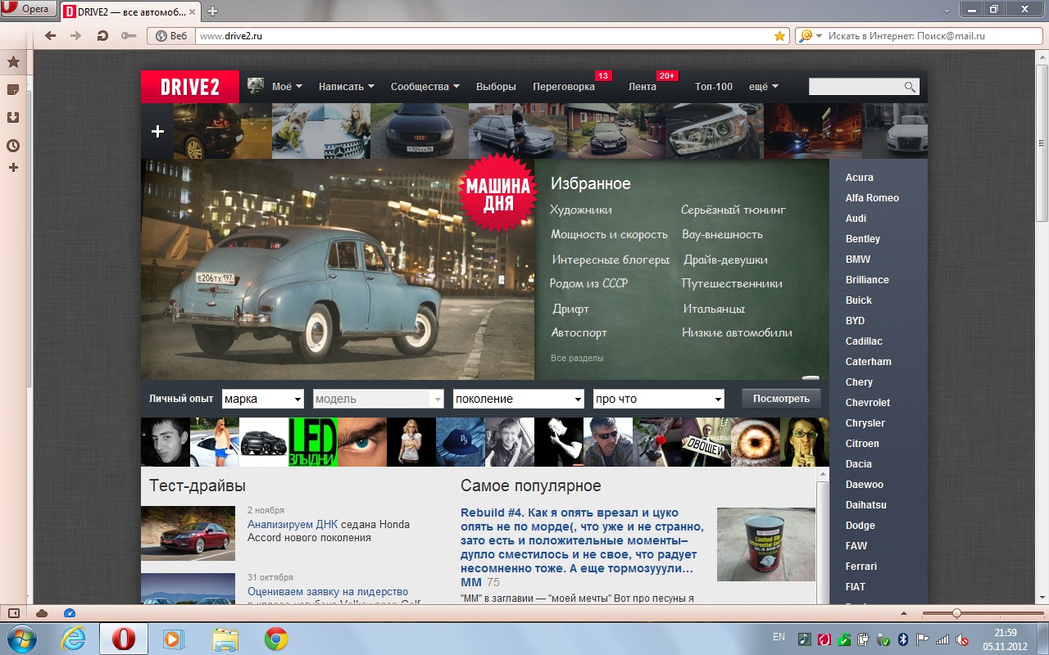Viewport: 1049px width, 655px height.
Task: Reload the page with the refresh icon
Action: coord(102,36)
